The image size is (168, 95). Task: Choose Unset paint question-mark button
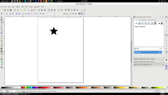(x=155, y=23)
